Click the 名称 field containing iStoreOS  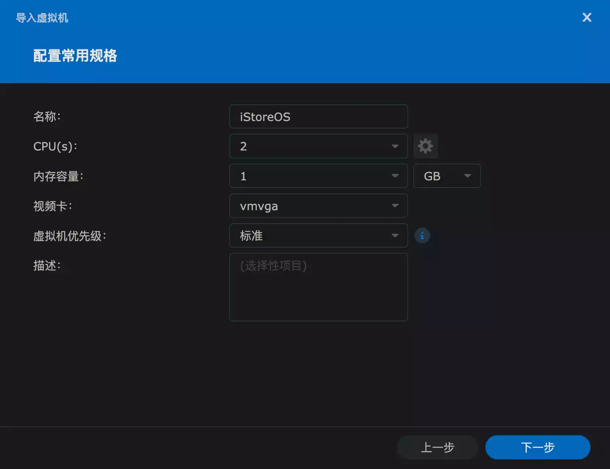pos(319,117)
